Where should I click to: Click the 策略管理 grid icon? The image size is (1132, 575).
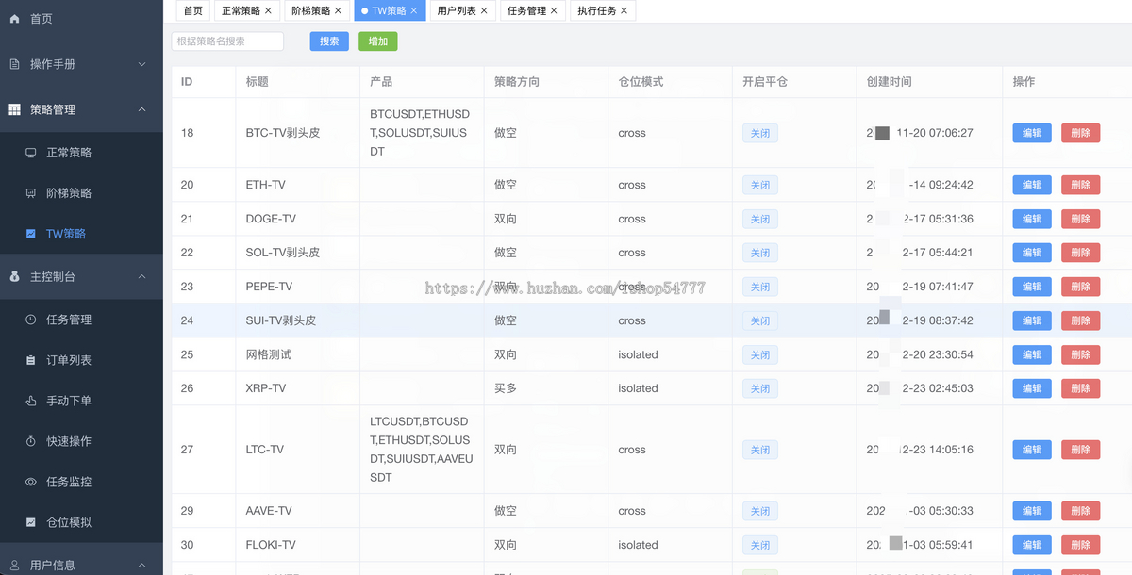point(14,109)
